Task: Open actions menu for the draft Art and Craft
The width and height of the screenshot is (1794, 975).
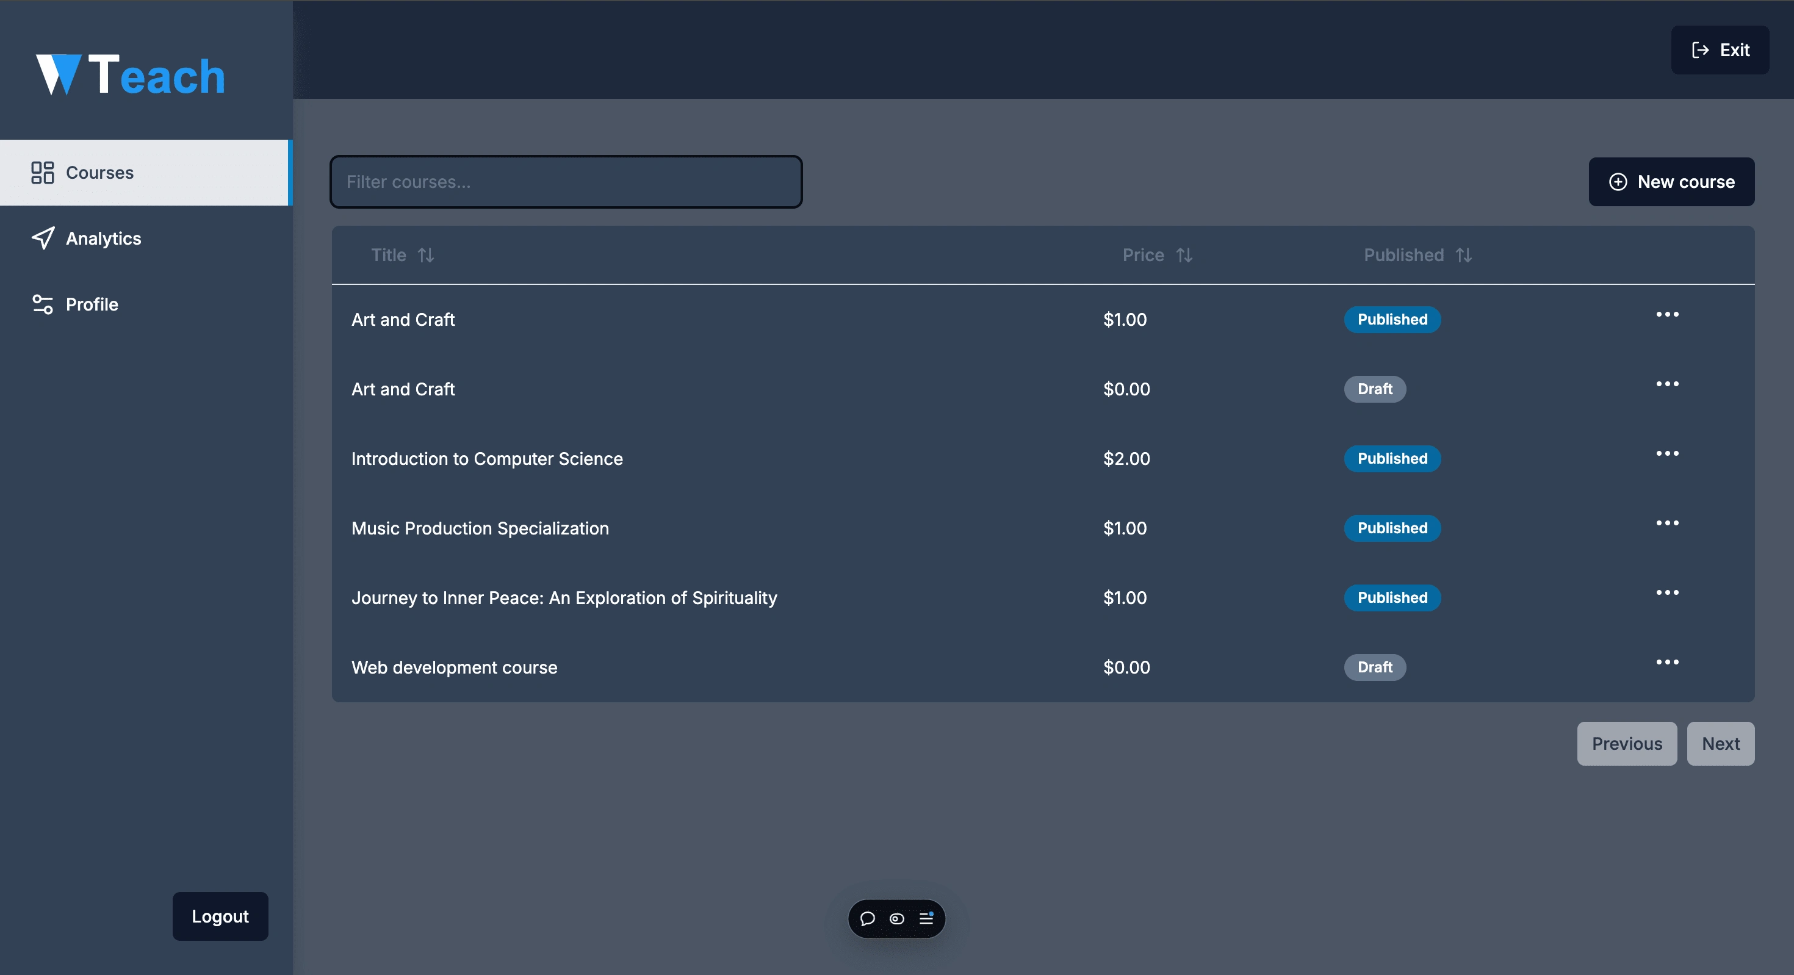Action: click(x=1666, y=384)
